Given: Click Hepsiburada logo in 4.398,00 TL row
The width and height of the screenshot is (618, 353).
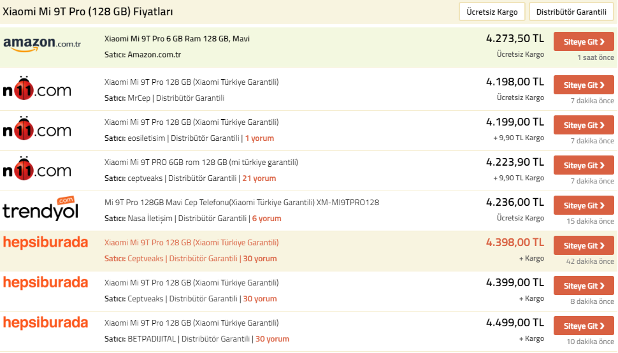Looking at the screenshot, I should coord(45,243).
